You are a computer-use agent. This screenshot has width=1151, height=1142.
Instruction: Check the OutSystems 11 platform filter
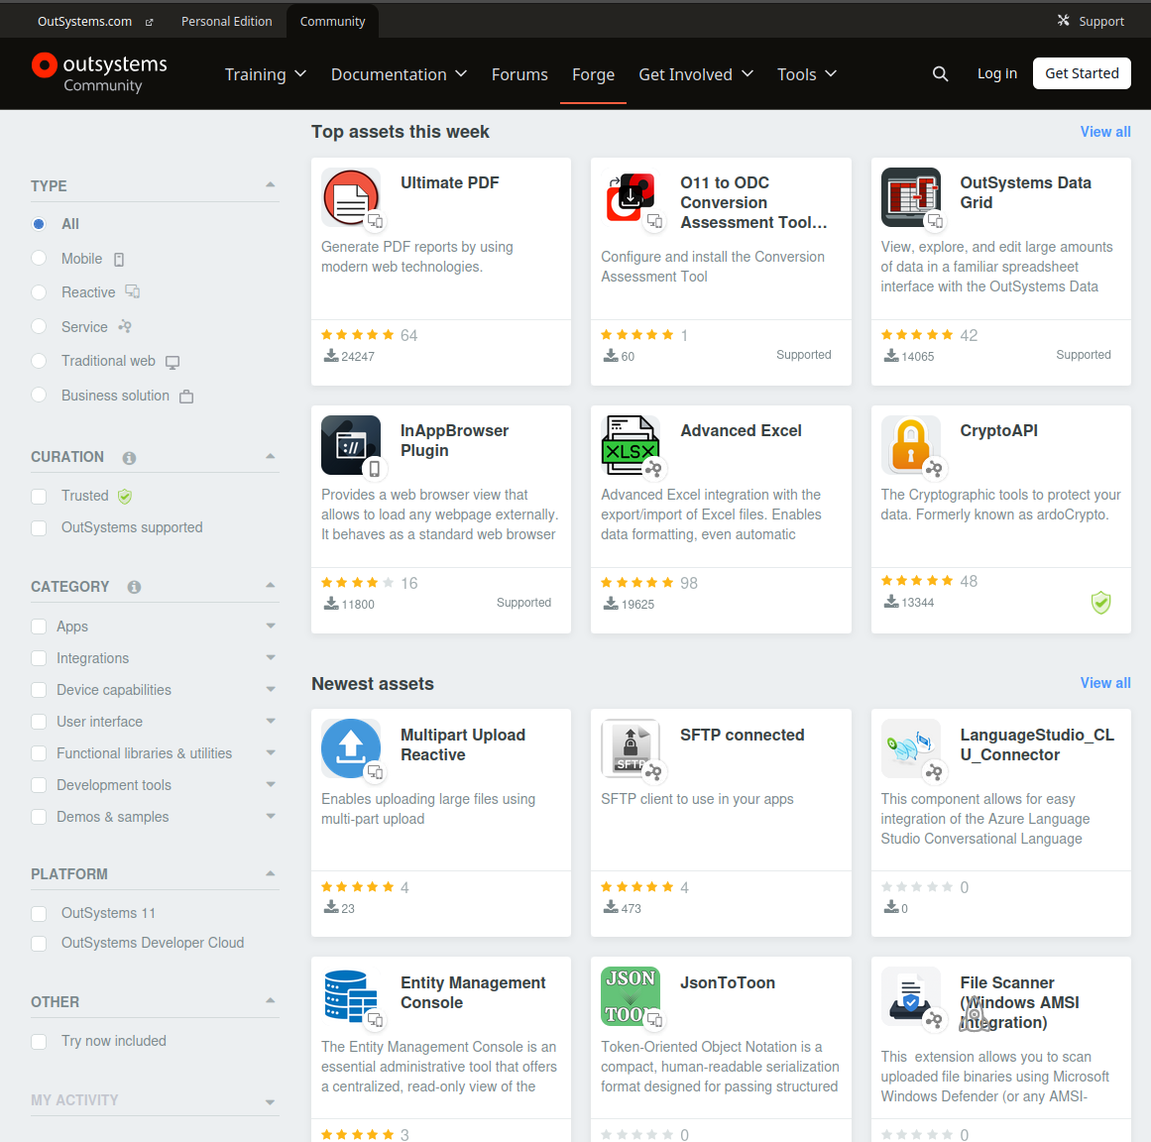(39, 914)
